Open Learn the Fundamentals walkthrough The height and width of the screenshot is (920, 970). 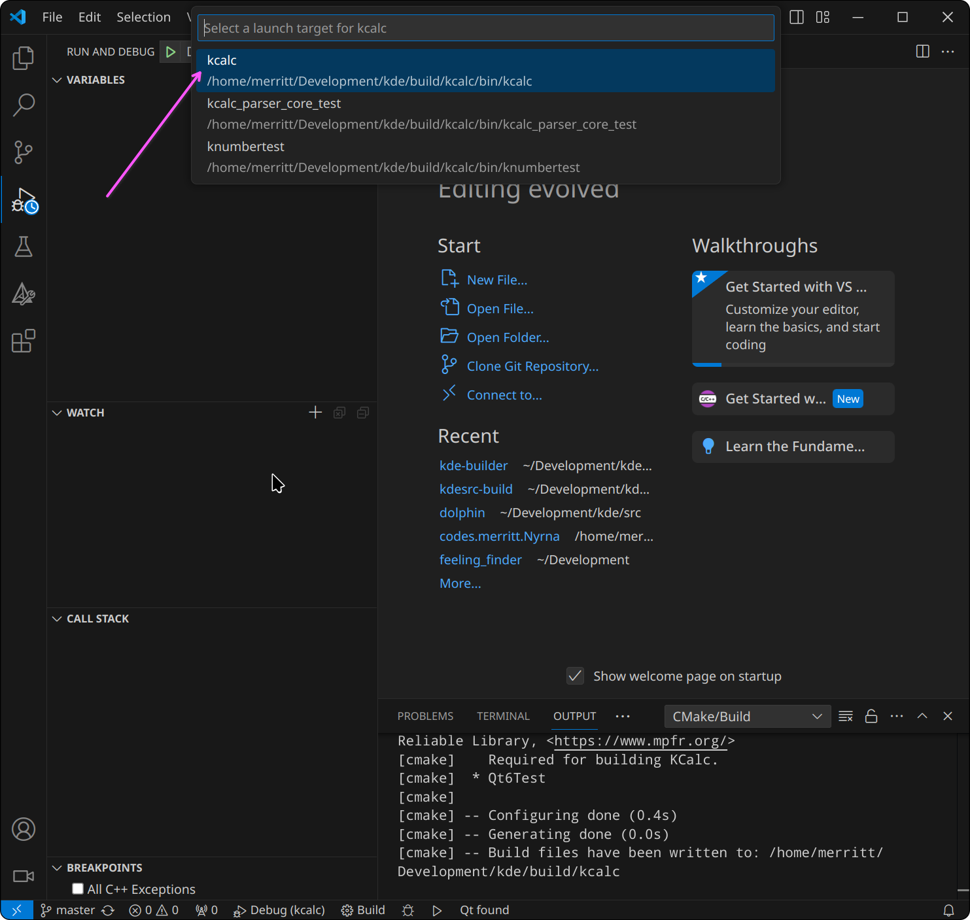(793, 447)
